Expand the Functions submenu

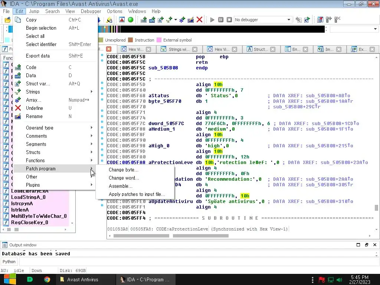pyautogui.click(x=92, y=160)
